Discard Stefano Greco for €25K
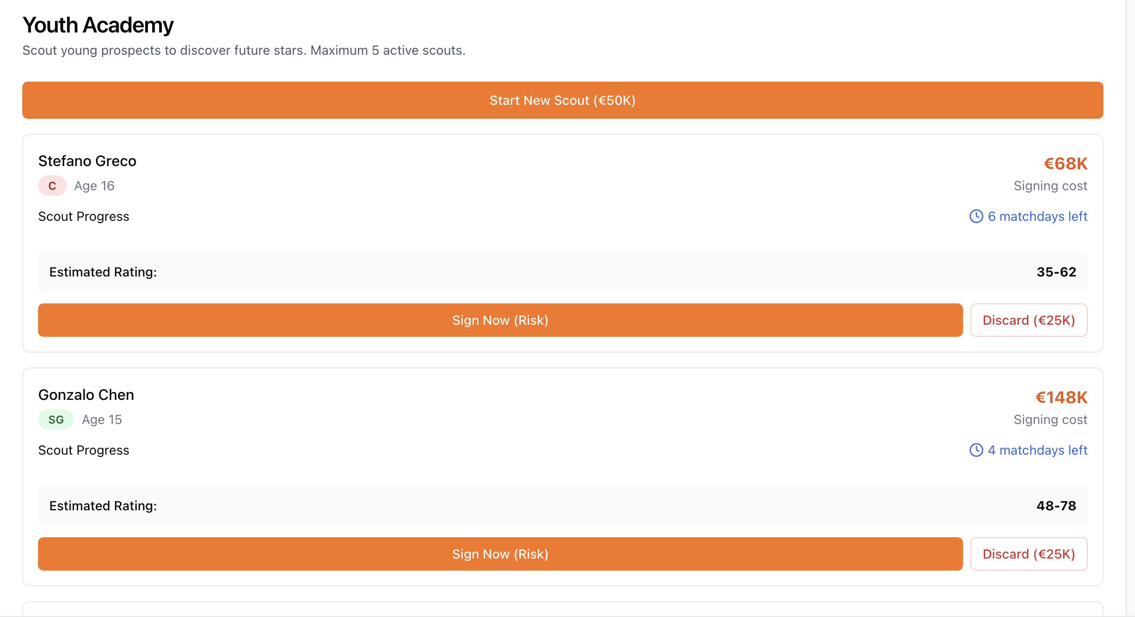This screenshot has width=1135, height=617. point(1028,320)
